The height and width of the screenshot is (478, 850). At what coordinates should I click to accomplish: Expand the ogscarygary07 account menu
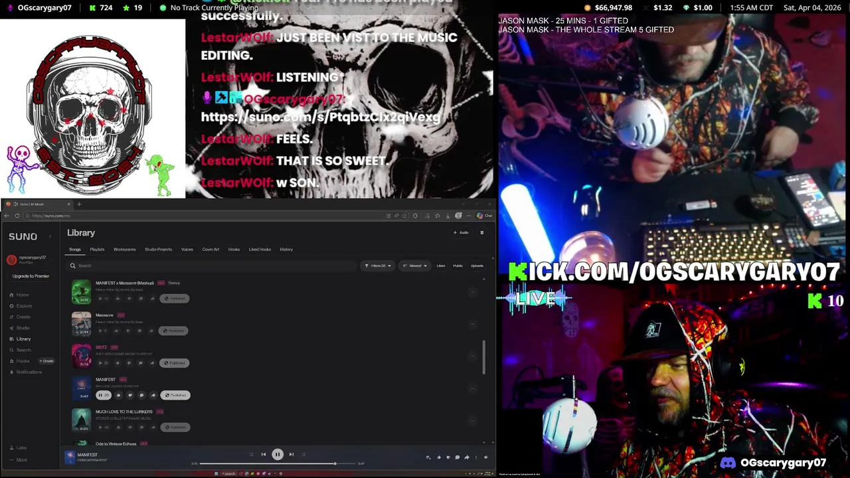29,260
